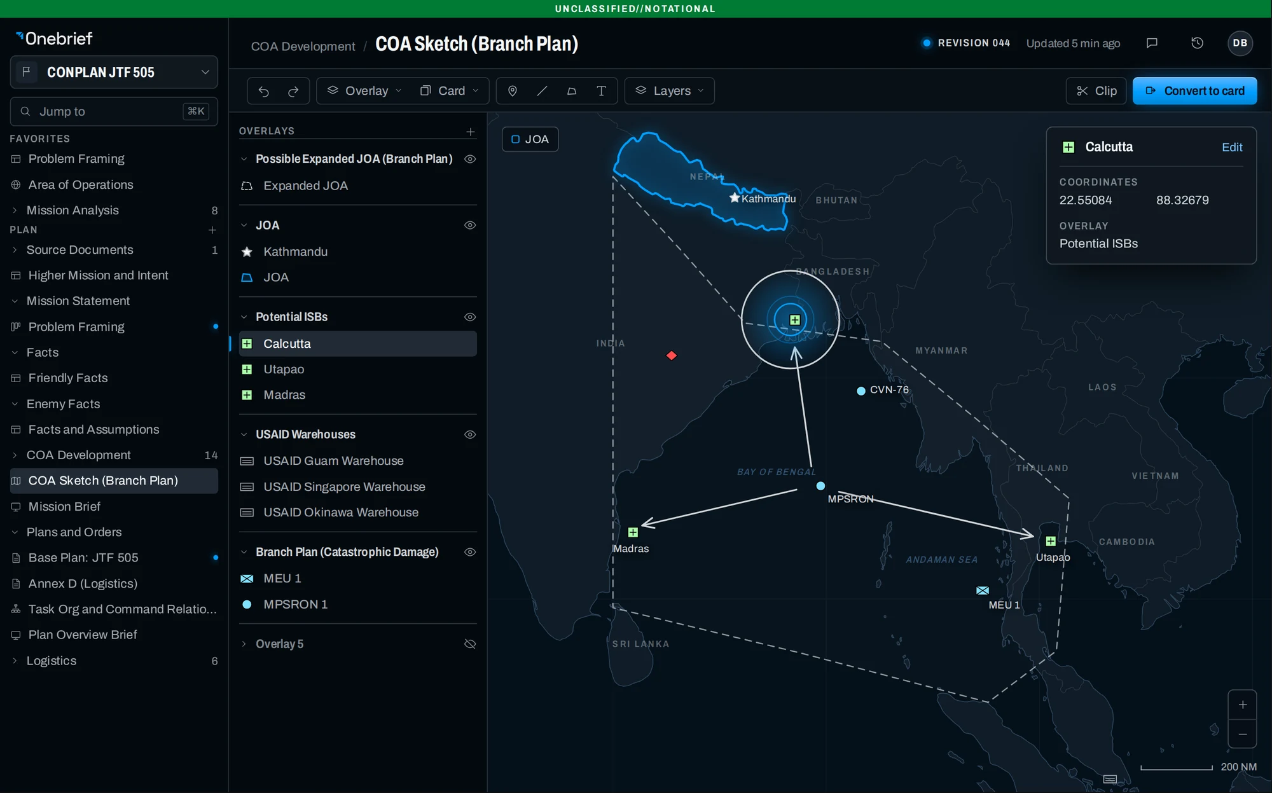Image resolution: width=1272 pixels, height=793 pixels.
Task: Select the map pin marker tool
Action: tap(513, 91)
